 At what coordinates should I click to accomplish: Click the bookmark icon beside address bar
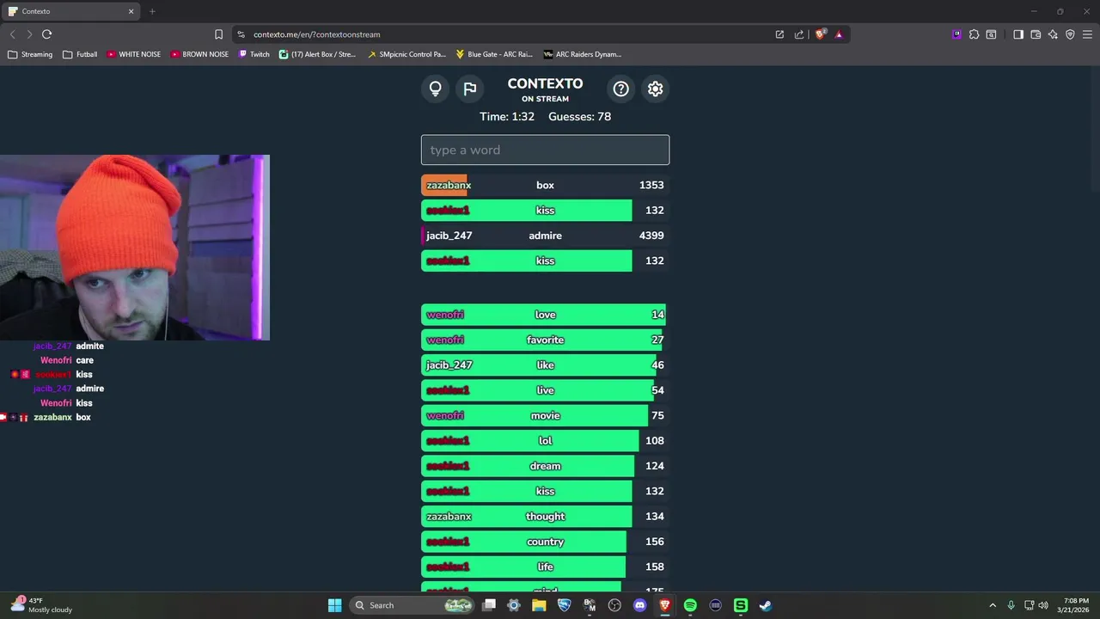[218, 34]
